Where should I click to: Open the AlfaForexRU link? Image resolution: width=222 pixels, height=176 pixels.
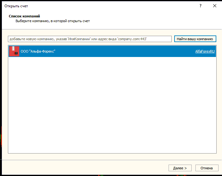(x=205, y=51)
